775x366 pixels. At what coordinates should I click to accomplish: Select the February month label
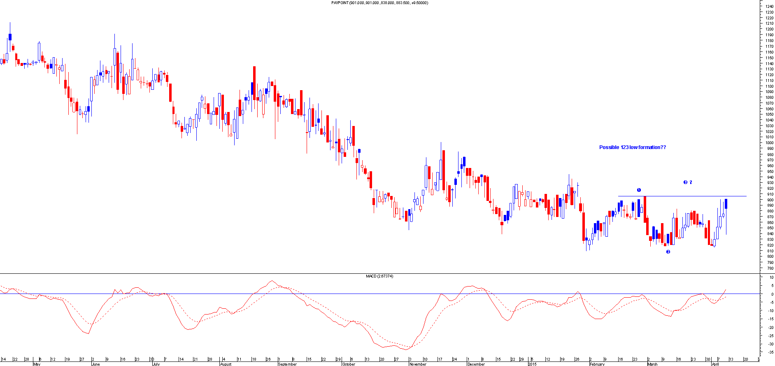tap(597, 364)
